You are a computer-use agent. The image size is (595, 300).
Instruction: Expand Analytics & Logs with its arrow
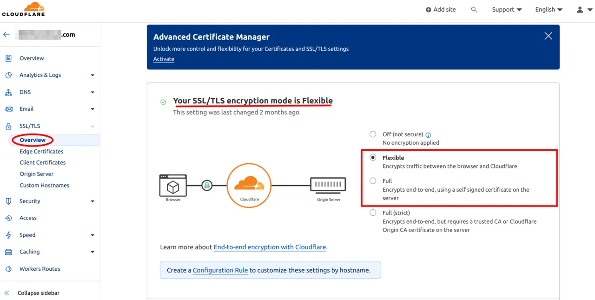(x=93, y=75)
